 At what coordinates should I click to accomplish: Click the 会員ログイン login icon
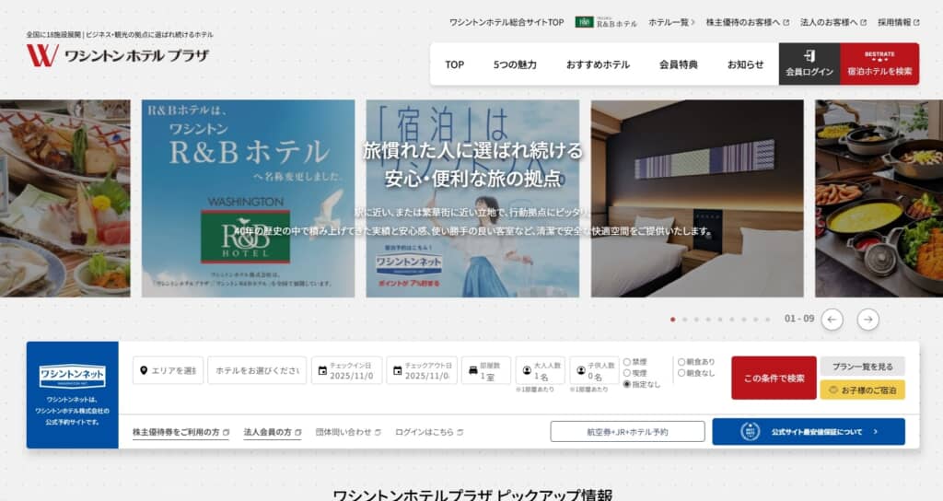pyautogui.click(x=809, y=56)
